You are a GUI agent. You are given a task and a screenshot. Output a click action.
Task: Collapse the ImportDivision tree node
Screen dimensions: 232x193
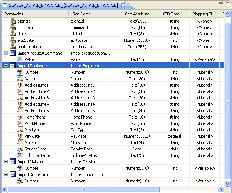pos(6,162)
